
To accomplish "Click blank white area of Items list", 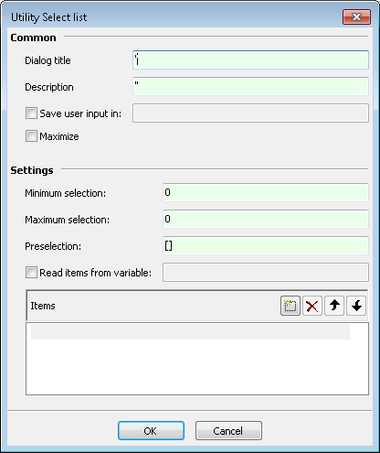I will pos(197,367).
